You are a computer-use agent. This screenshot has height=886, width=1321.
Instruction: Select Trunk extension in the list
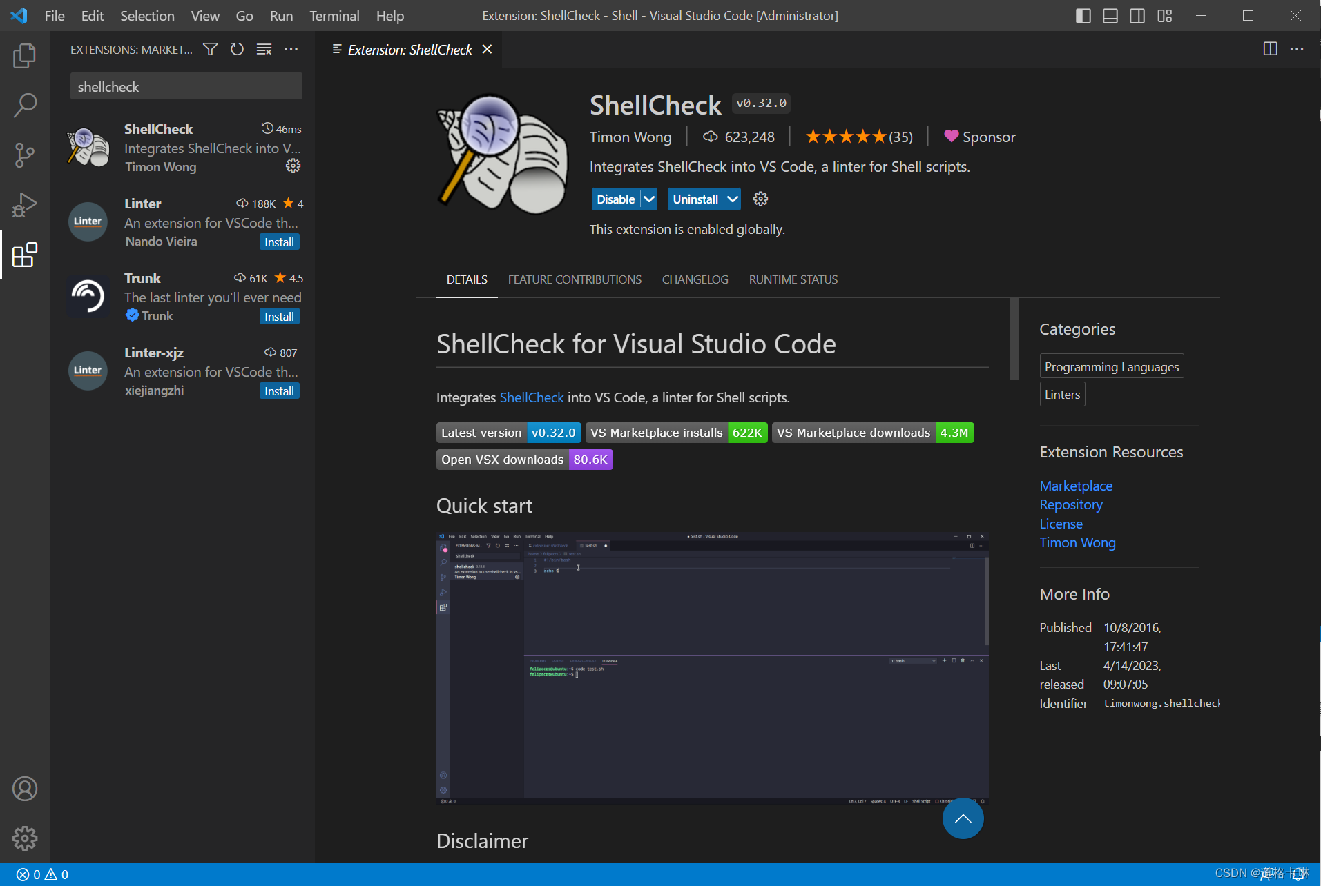click(183, 297)
